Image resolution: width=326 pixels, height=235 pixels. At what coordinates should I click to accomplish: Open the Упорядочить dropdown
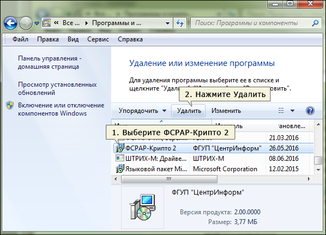pyautogui.click(x=142, y=111)
